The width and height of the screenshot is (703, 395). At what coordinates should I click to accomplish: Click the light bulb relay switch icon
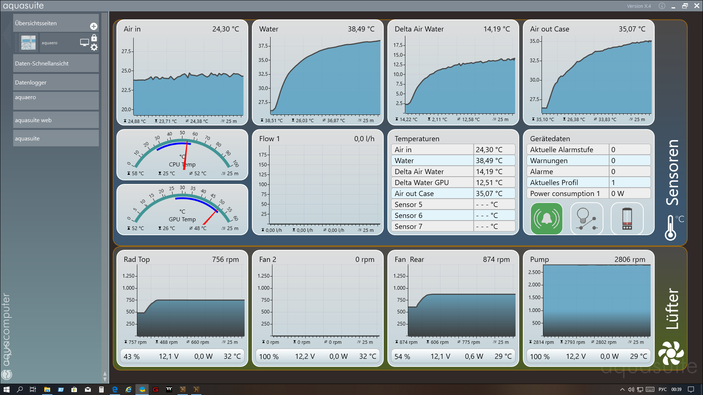coord(587,219)
